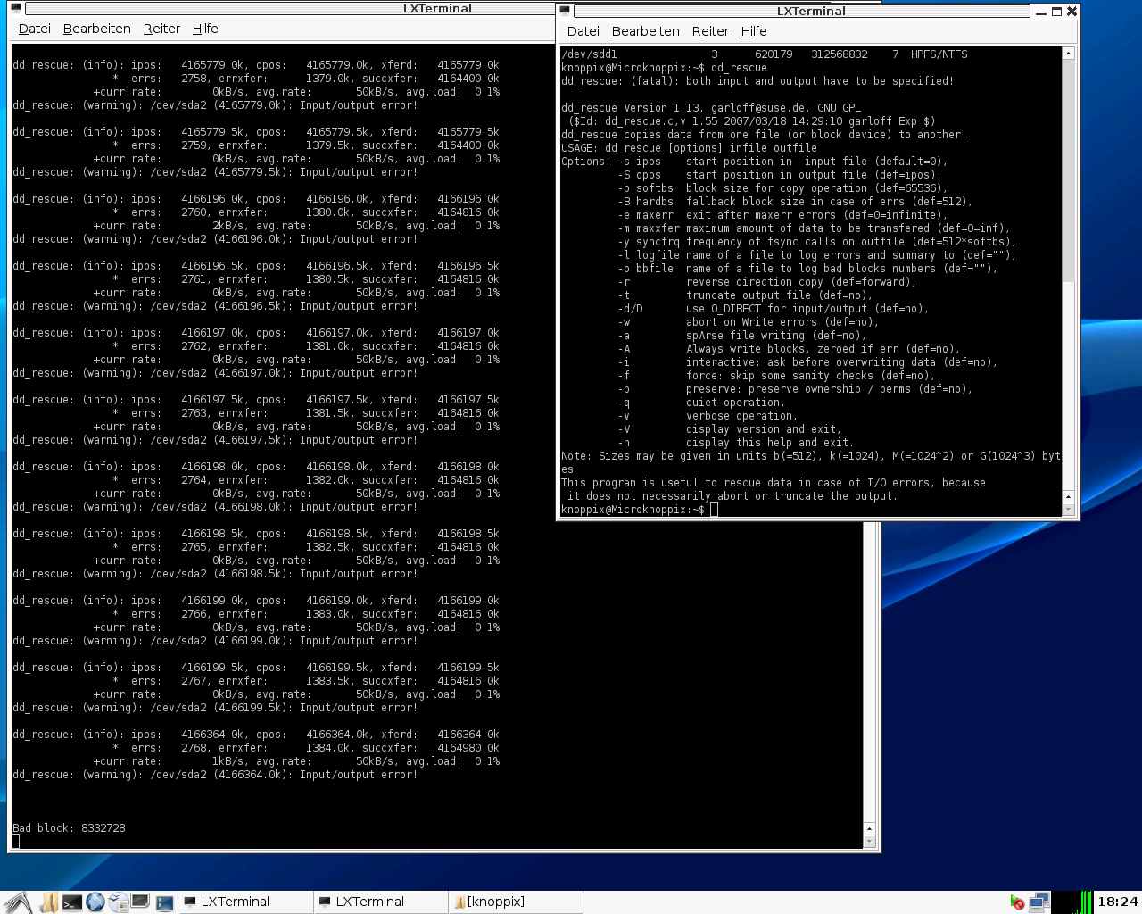Maximize the front LXTerminal window
The height and width of the screenshot is (914, 1142).
point(1057,12)
